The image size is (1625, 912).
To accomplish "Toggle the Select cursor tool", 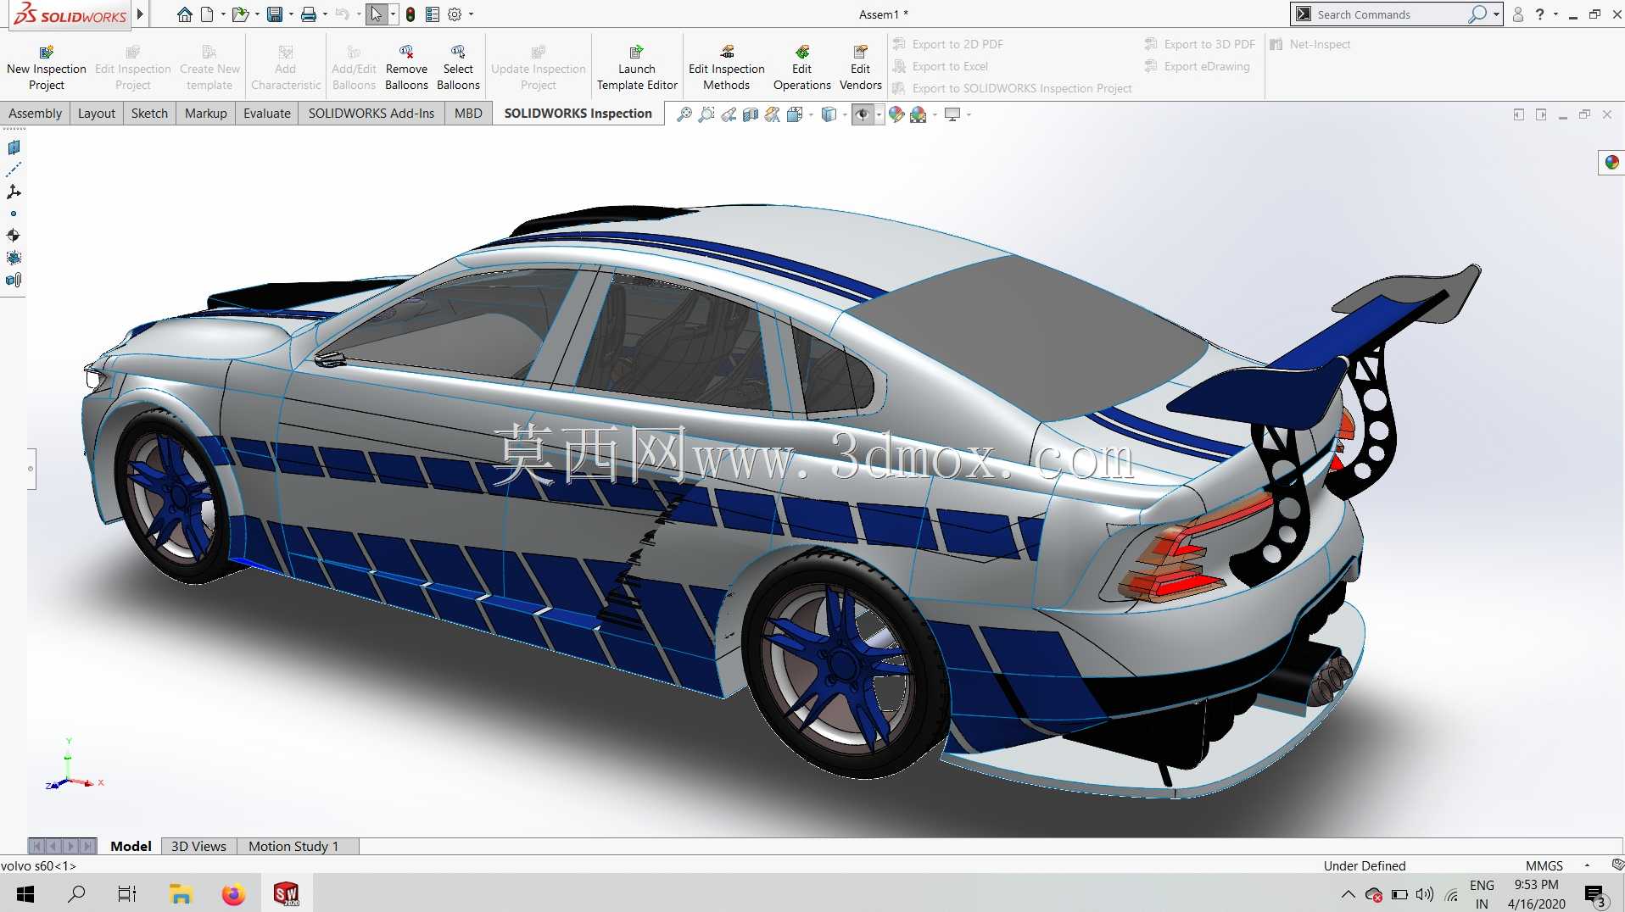I will point(377,14).
